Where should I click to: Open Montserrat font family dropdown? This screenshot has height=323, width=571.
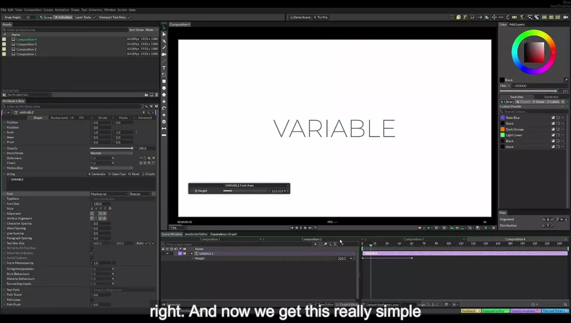109,194
